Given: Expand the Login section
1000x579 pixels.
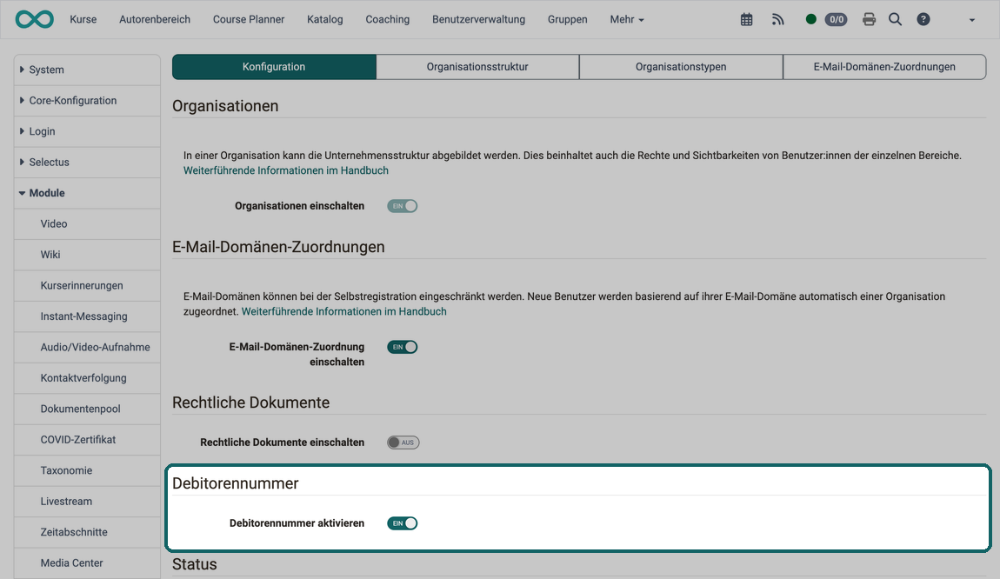Looking at the screenshot, I should pos(87,131).
